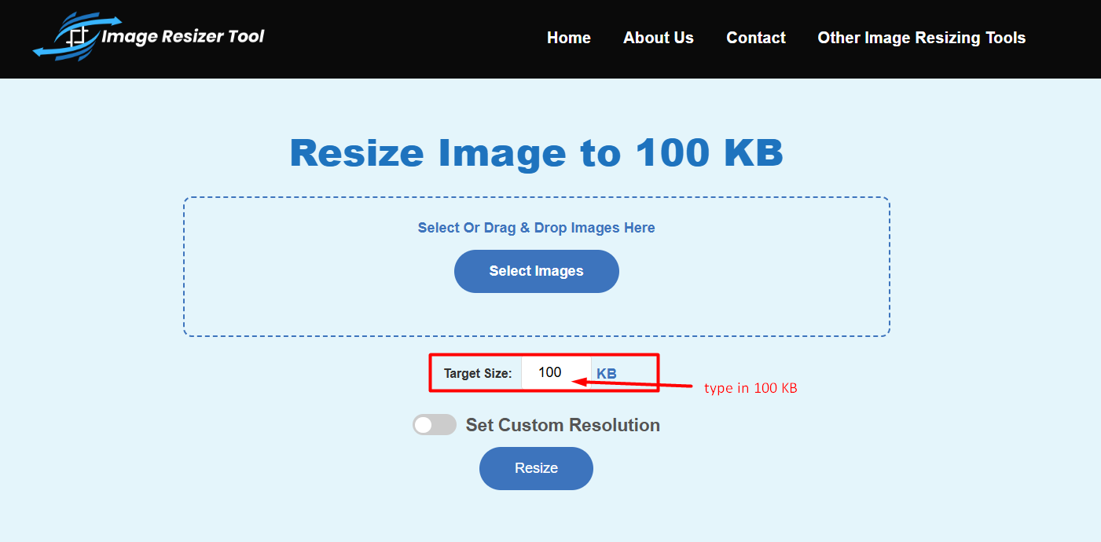Click the "Image Resizer Tool" logo text
The width and height of the screenshot is (1101, 542).
point(183,36)
